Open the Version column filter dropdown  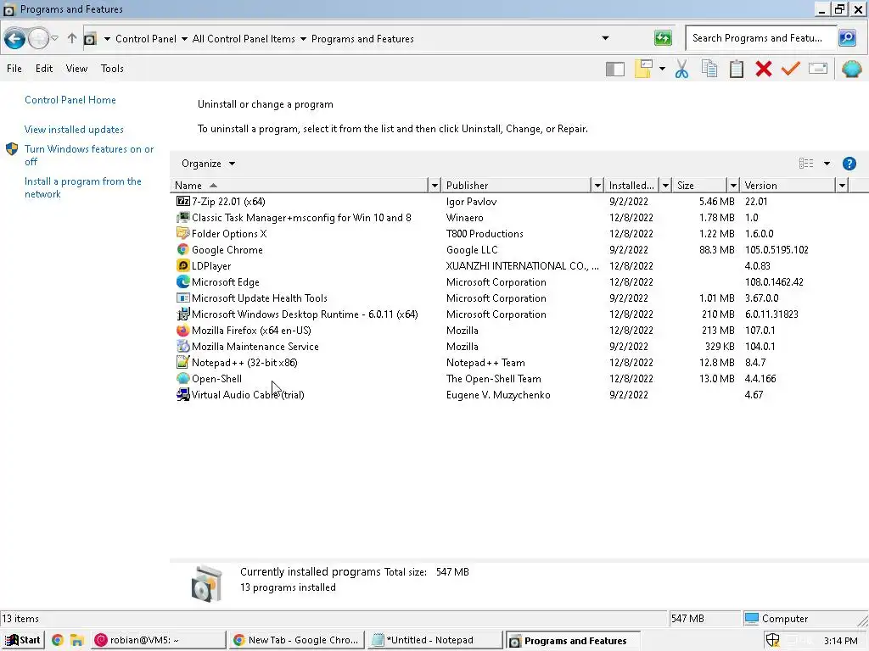pos(842,186)
